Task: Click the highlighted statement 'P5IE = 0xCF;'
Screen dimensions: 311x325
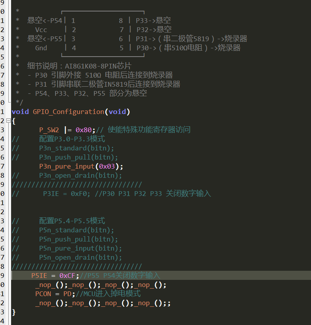Action: coord(55,276)
